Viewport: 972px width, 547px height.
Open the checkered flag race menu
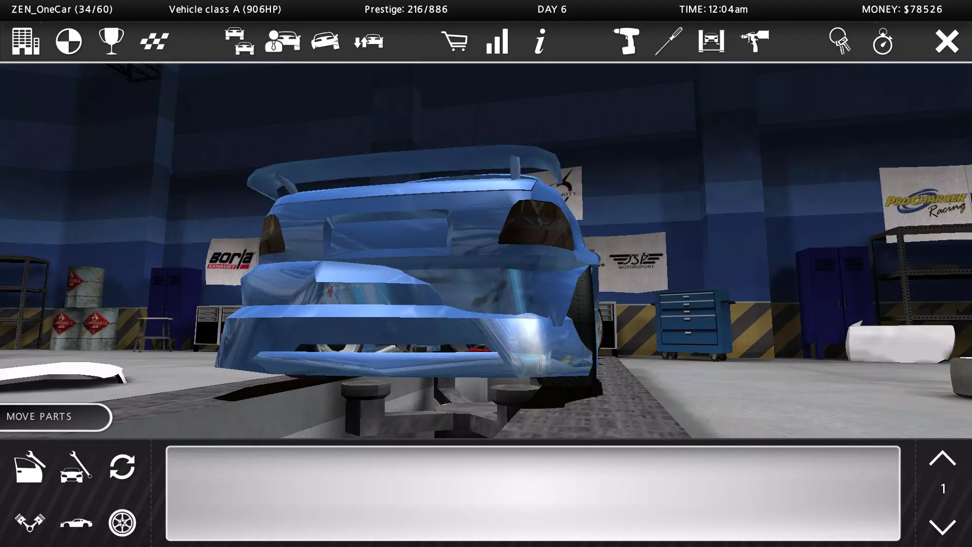pos(154,41)
